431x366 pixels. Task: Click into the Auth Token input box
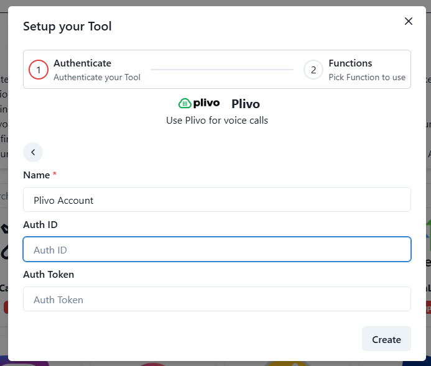(x=217, y=300)
